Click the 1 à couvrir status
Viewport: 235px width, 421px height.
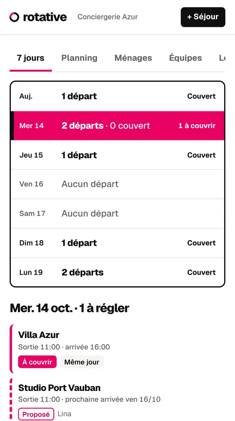tap(197, 126)
